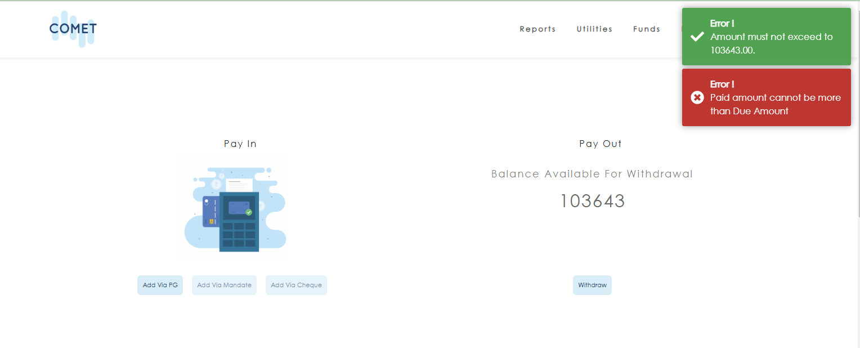
Task: Select the Funds menu item
Action: point(646,29)
